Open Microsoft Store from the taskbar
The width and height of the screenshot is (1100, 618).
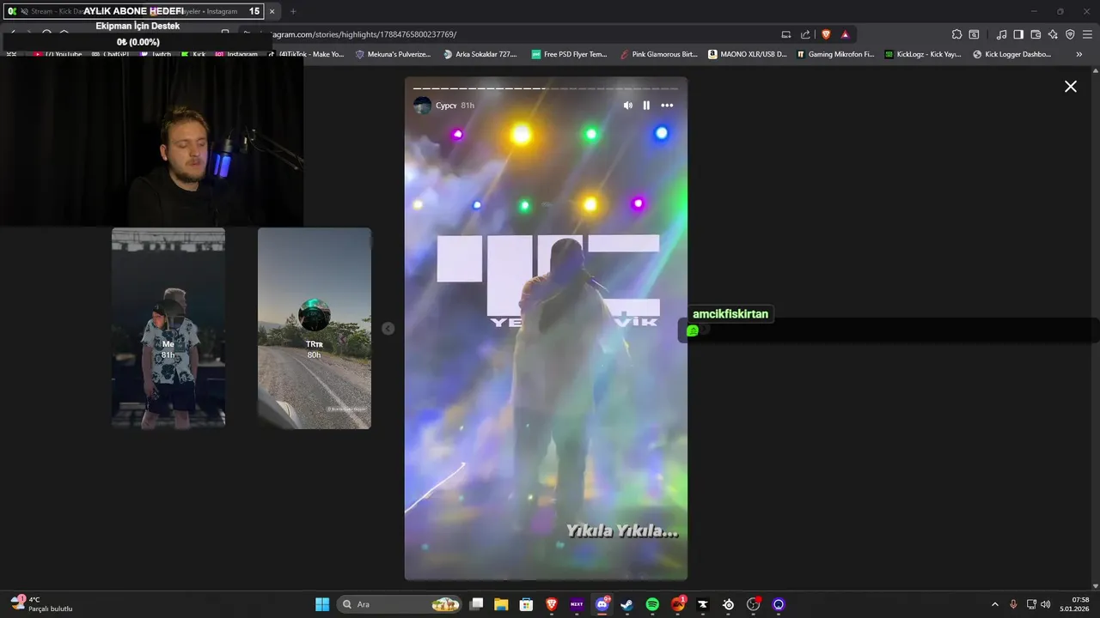526,604
